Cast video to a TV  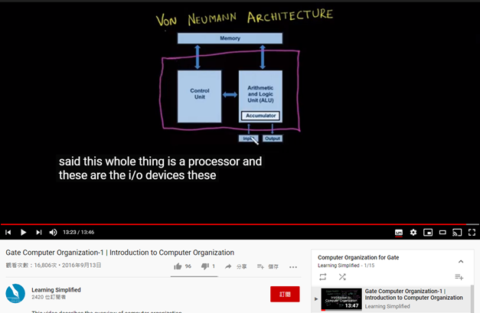tap(457, 233)
